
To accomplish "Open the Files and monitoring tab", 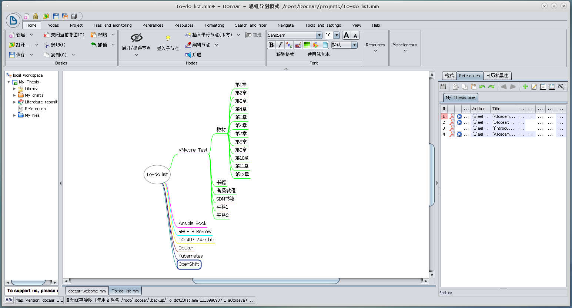I will pyautogui.click(x=113, y=25).
